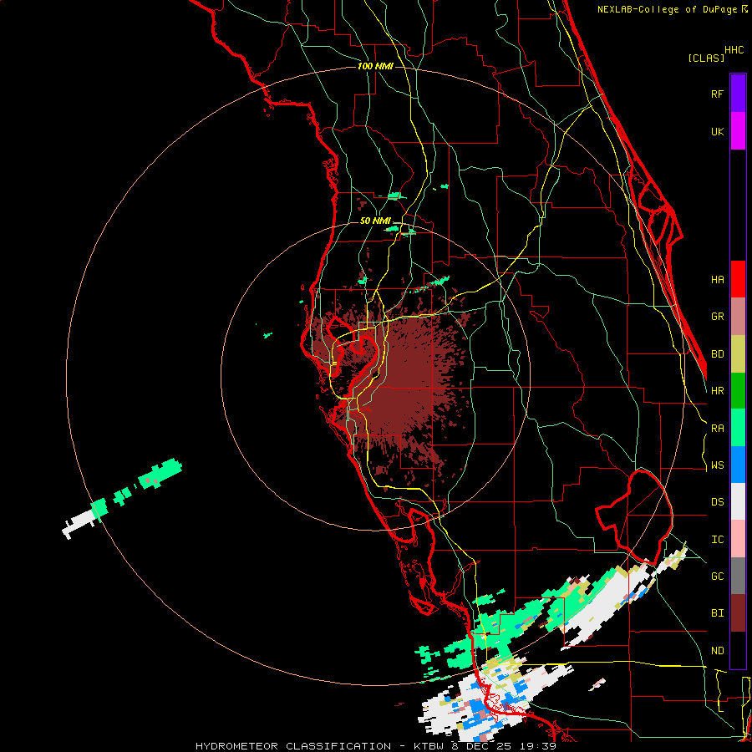Click the IC pink legend swatch
This screenshot has height=752, width=752.
coord(738,539)
